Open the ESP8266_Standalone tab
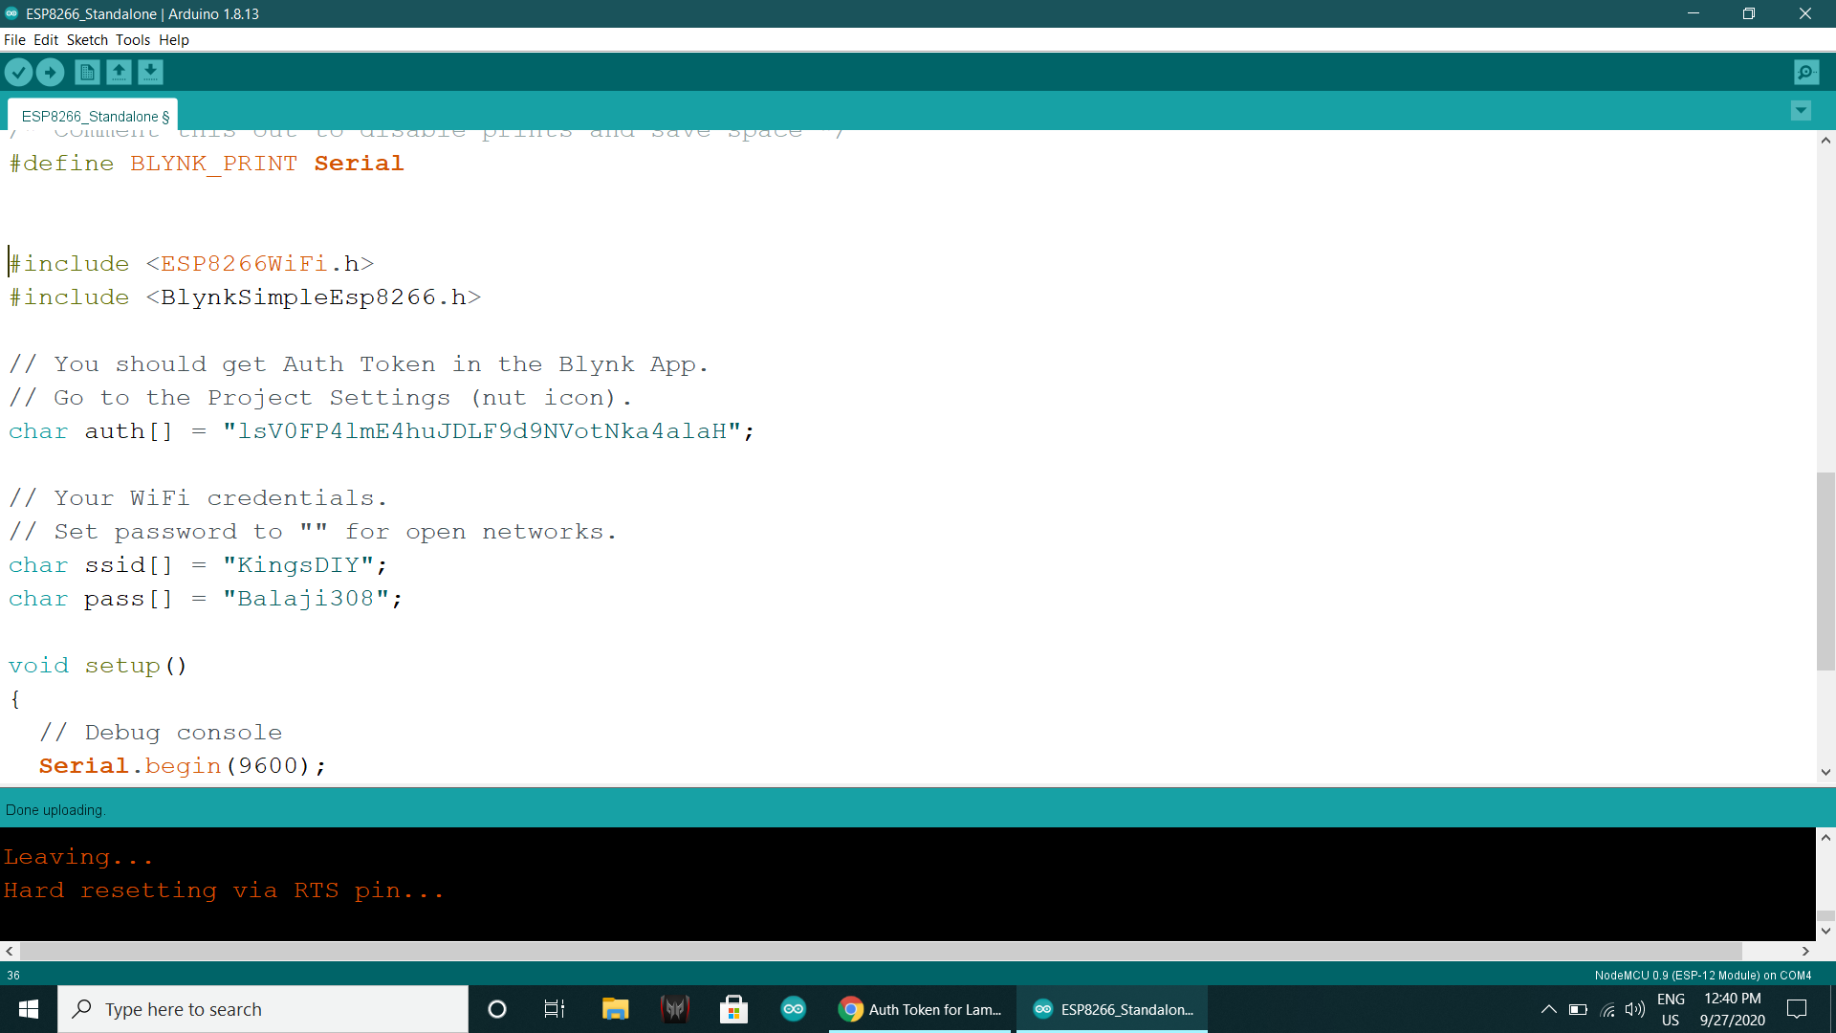This screenshot has width=1836, height=1033. [95, 115]
